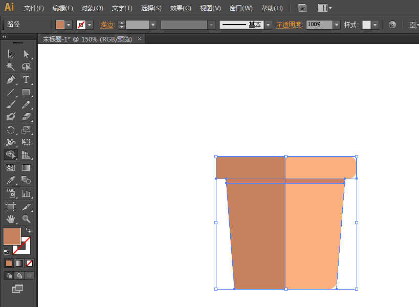Adjust stroke weight stepper arrows
The image size is (419, 307).
click(x=122, y=25)
